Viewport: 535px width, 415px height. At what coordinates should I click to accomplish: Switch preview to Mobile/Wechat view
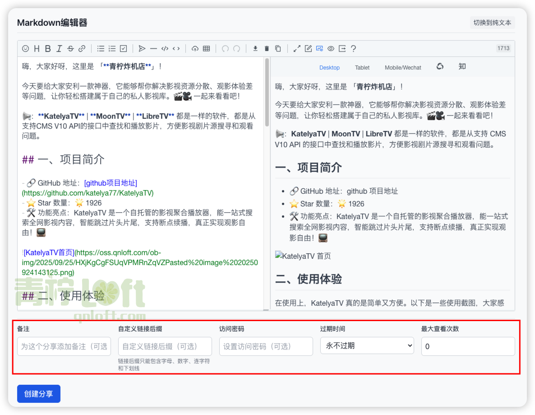tap(403, 68)
